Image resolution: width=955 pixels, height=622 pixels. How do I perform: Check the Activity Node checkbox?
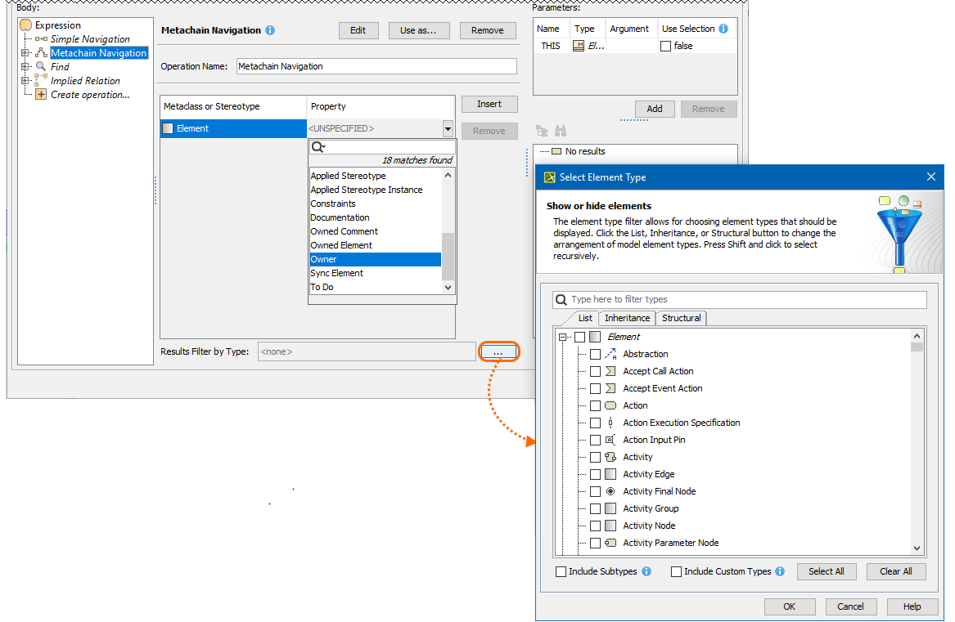tap(595, 526)
